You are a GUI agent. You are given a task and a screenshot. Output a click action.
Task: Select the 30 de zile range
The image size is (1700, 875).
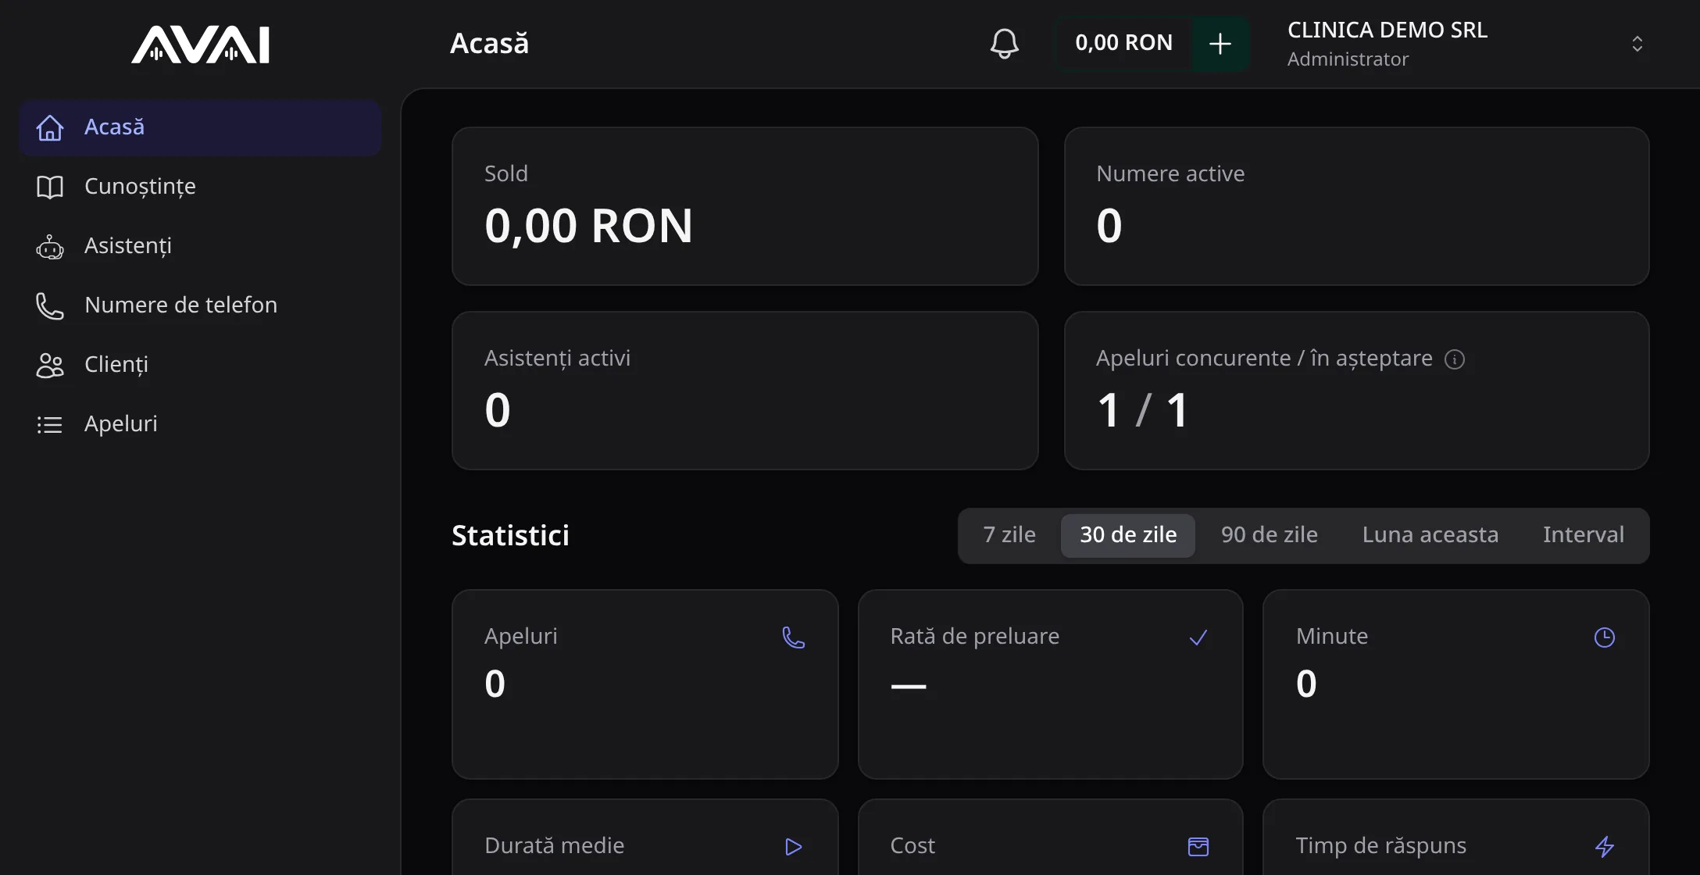coord(1128,535)
